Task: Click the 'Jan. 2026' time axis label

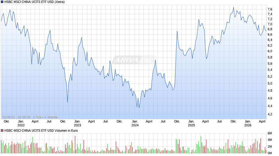Action: click(248, 123)
